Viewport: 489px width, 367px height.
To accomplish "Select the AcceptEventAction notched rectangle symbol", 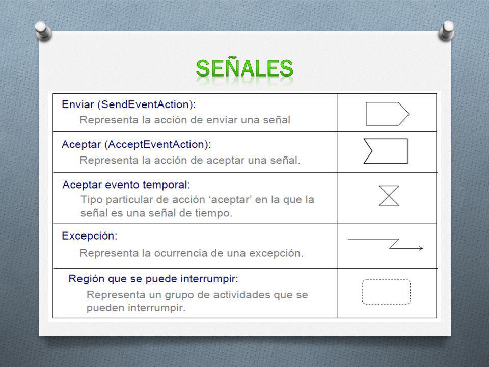I will coord(386,151).
